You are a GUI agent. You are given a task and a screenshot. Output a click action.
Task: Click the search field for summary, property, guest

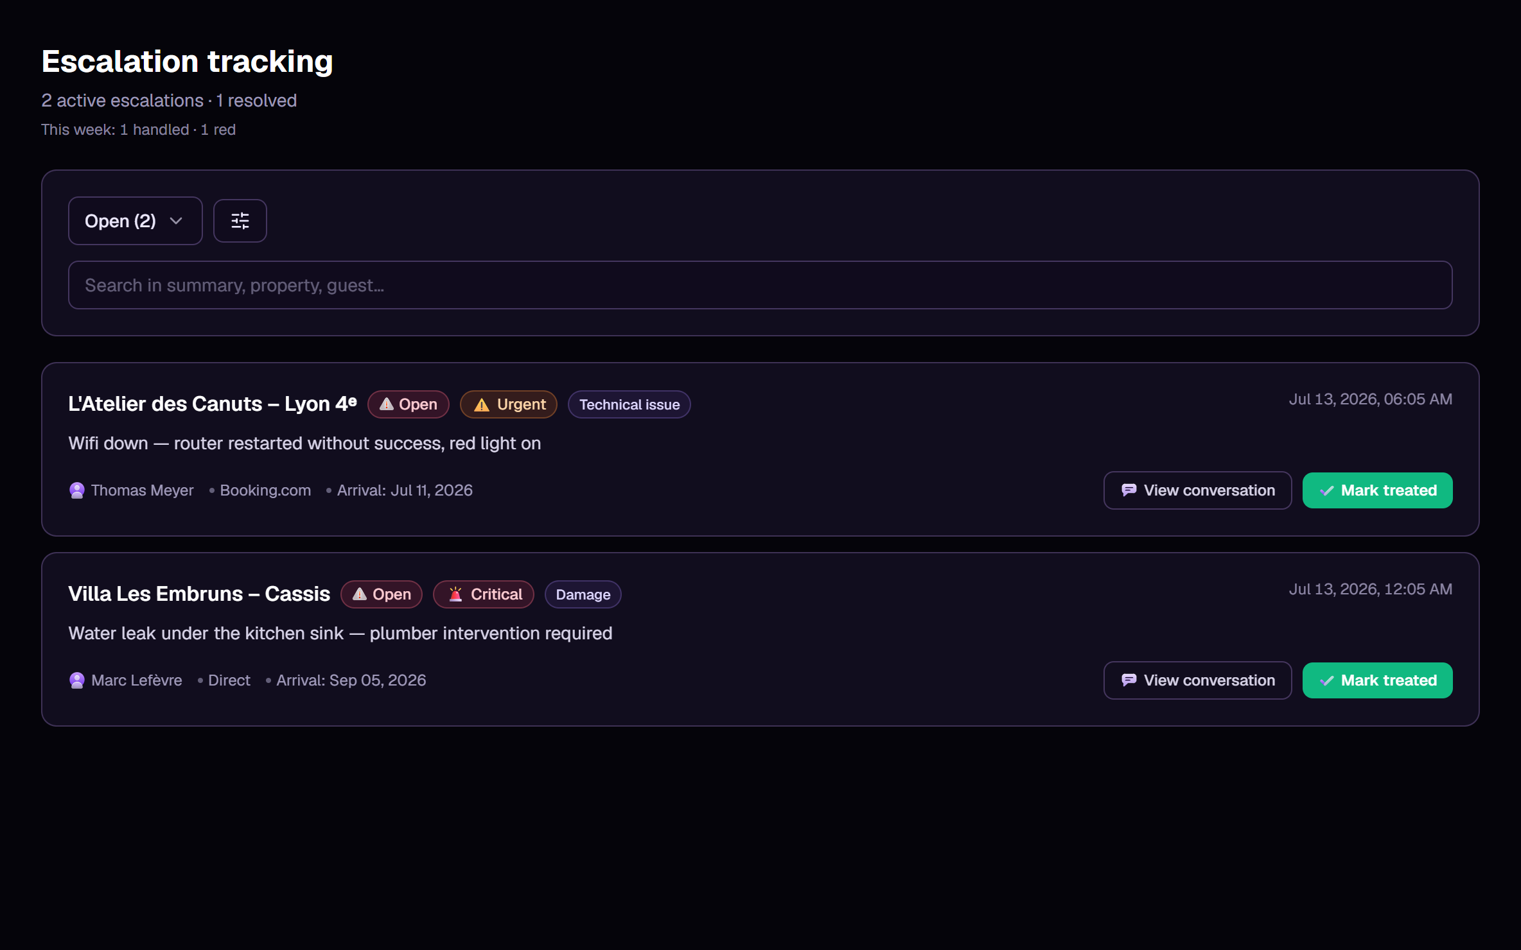760,285
